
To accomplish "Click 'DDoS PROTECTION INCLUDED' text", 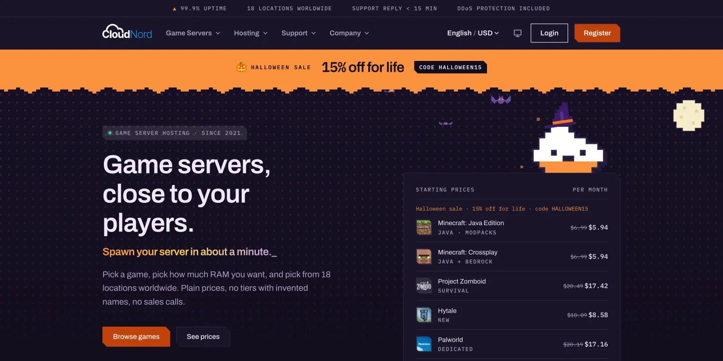I will [503, 9].
